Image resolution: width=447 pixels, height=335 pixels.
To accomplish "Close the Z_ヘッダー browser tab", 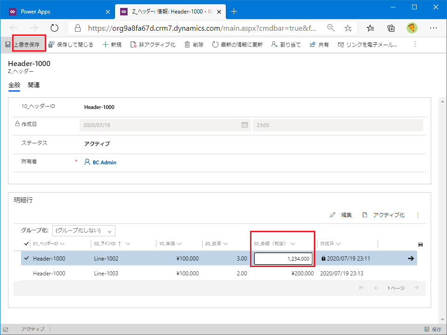I will (219, 12).
